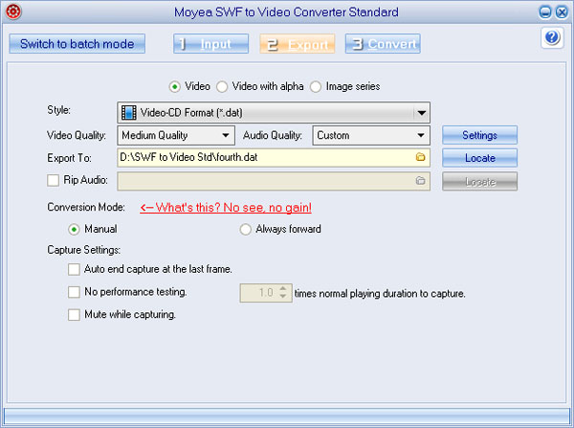Click folder icon in Rip Audio field

click(420, 181)
